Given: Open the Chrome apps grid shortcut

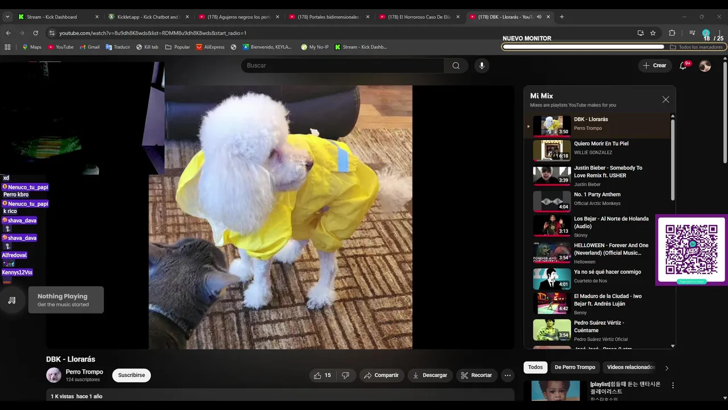Looking at the screenshot, I should point(7,47).
